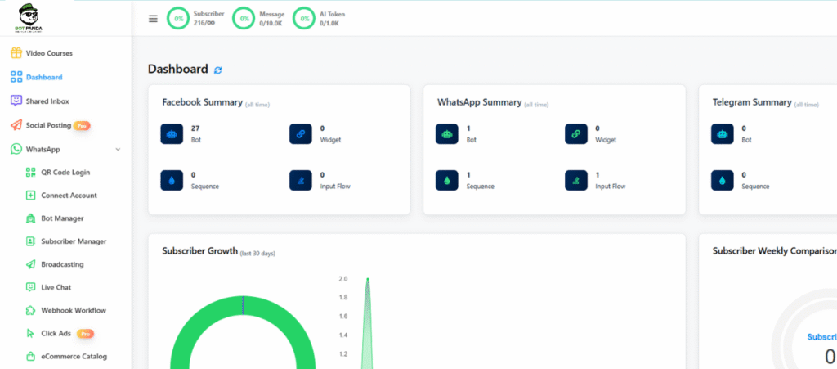The image size is (837, 369).
Task: Click the Connect Account plus icon
Action: coord(30,195)
